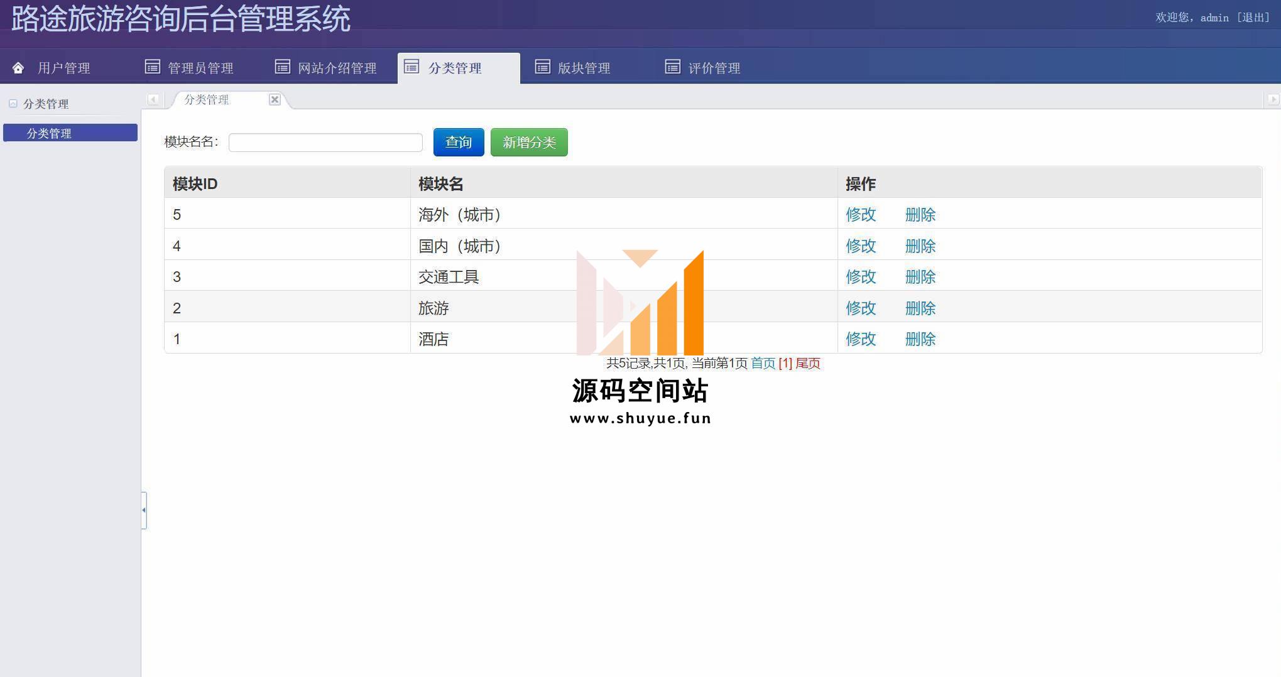Image resolution: width=1281 pixels, height=677 pixels.
Task: Open the 管理员管理 menu
Action: (200, 68)
